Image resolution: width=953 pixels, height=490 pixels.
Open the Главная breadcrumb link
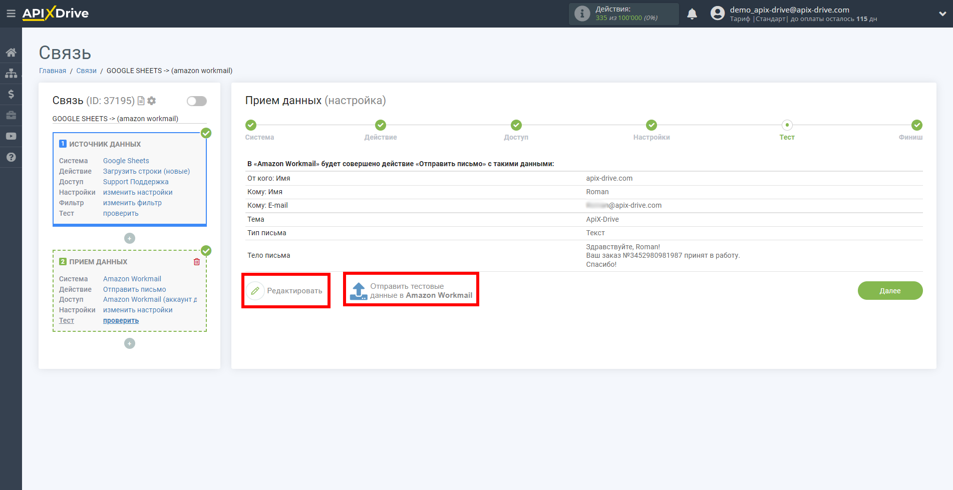coord(53,71)
